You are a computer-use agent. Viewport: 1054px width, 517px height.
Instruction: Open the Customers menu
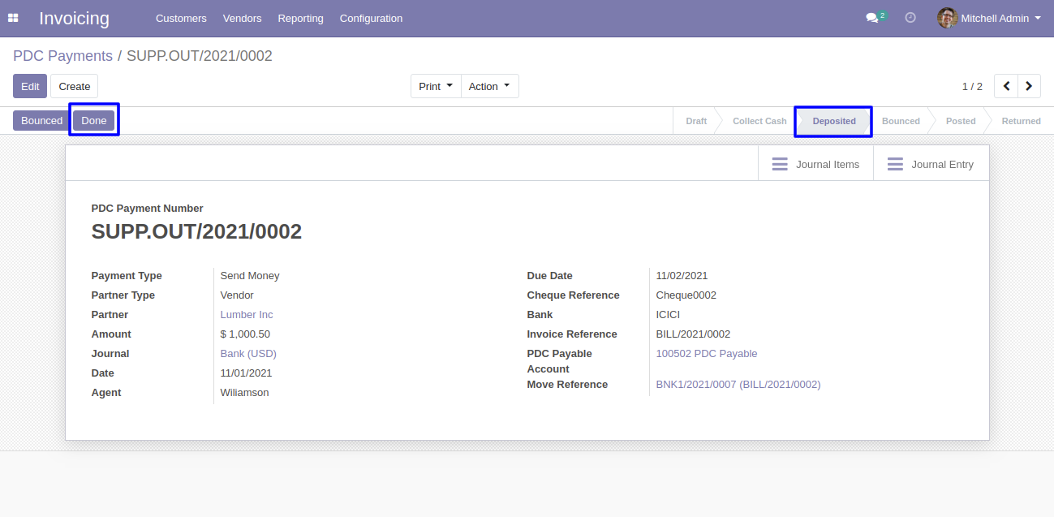[181, 18]
